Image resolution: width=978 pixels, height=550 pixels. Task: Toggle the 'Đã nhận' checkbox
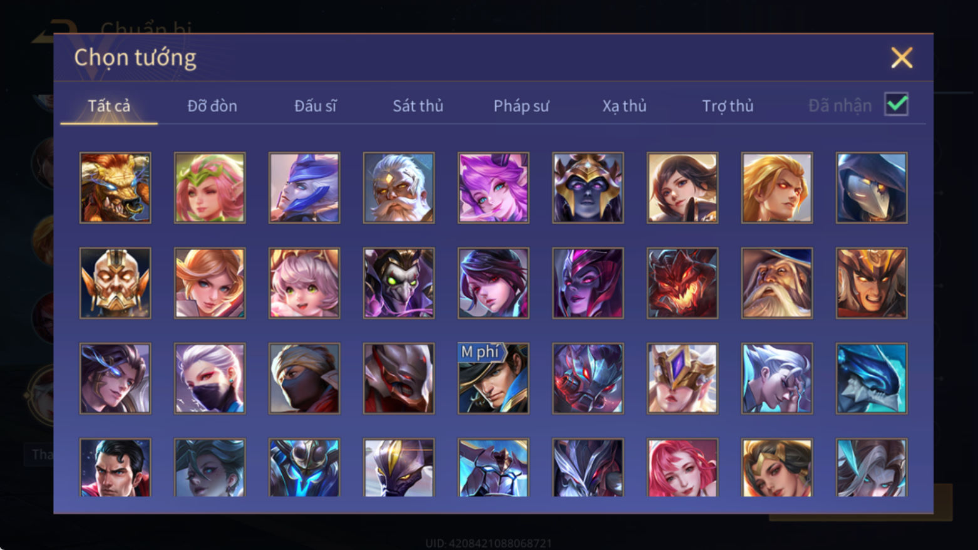click(896, 104)
